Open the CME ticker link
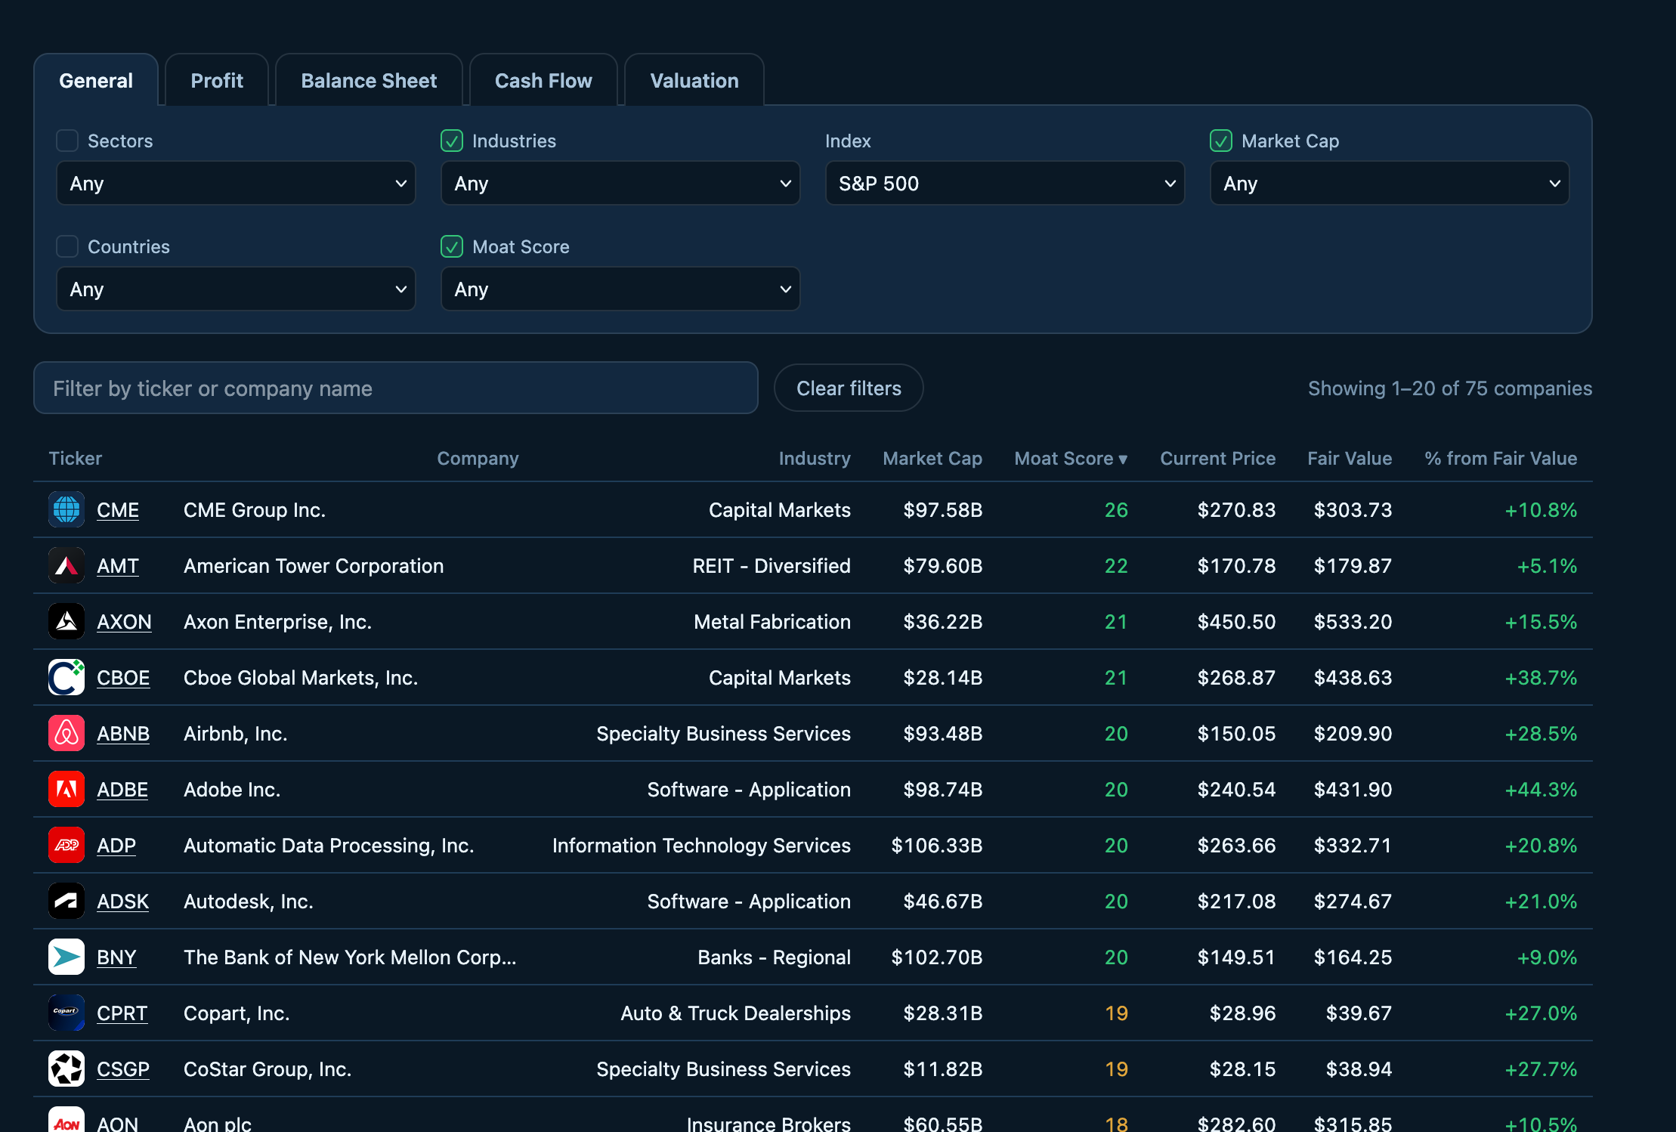1676x1132 pixels. pos(118,510)
